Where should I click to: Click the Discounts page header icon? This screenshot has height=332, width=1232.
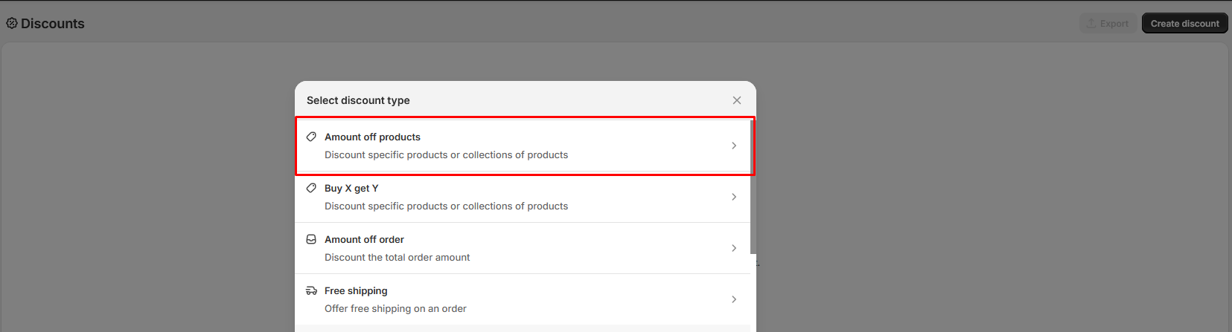point(12,23)
